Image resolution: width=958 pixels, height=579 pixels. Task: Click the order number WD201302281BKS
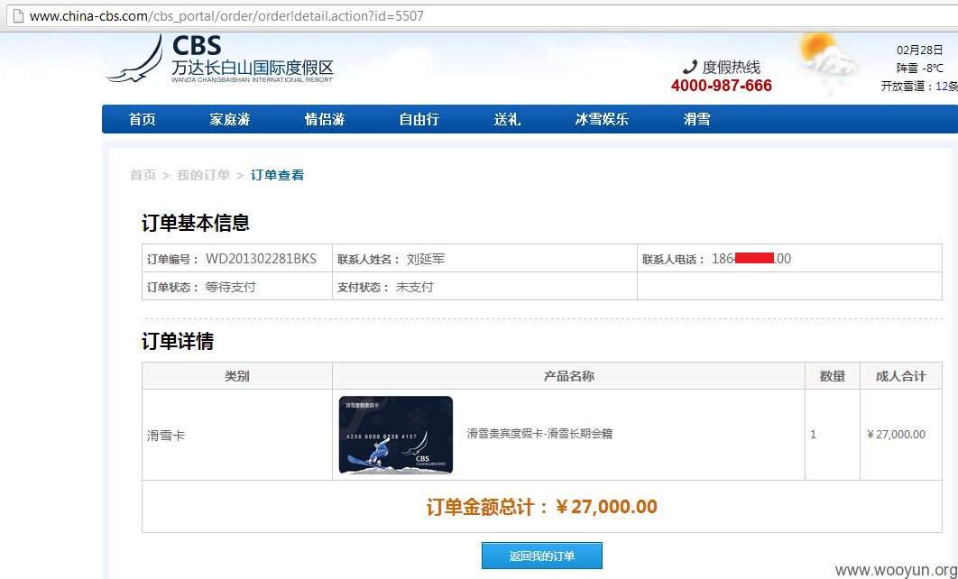pyautogui.click(x=261, y=259)
